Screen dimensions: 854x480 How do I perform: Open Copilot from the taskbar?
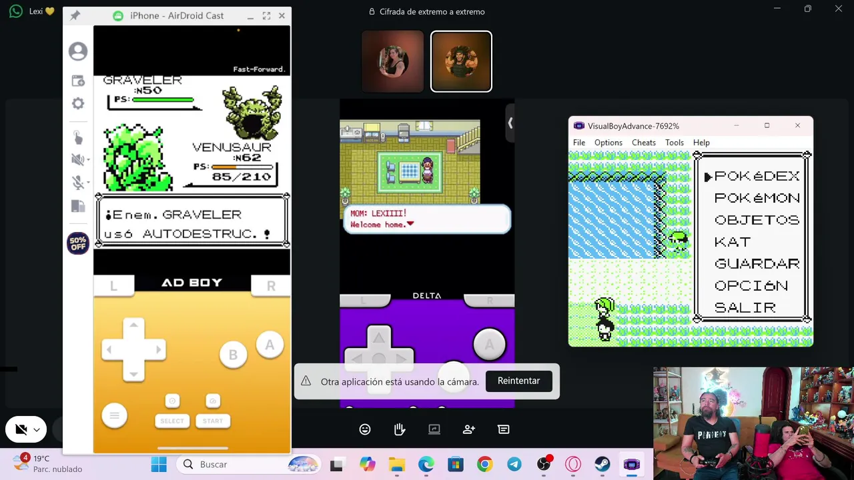tap(368, 465)
